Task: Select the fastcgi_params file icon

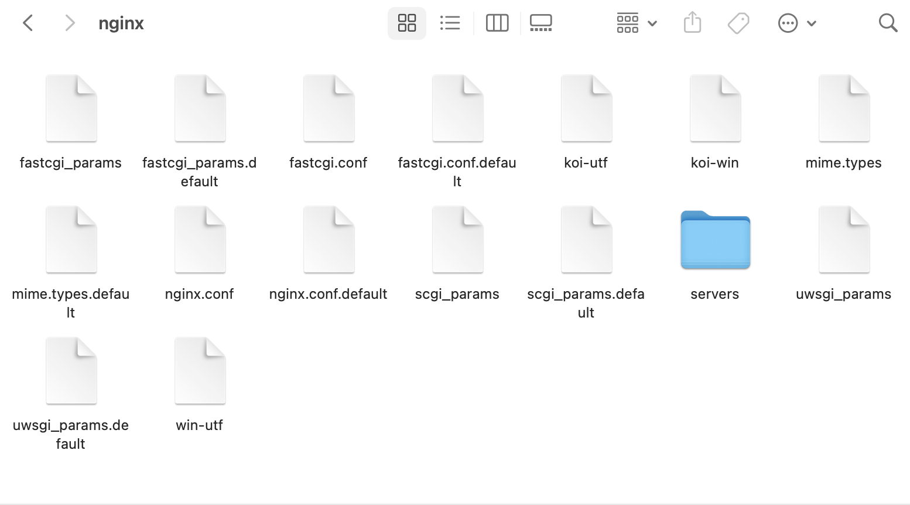Action: 71,108
